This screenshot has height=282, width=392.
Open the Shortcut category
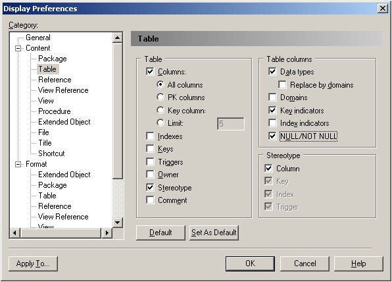51,154
